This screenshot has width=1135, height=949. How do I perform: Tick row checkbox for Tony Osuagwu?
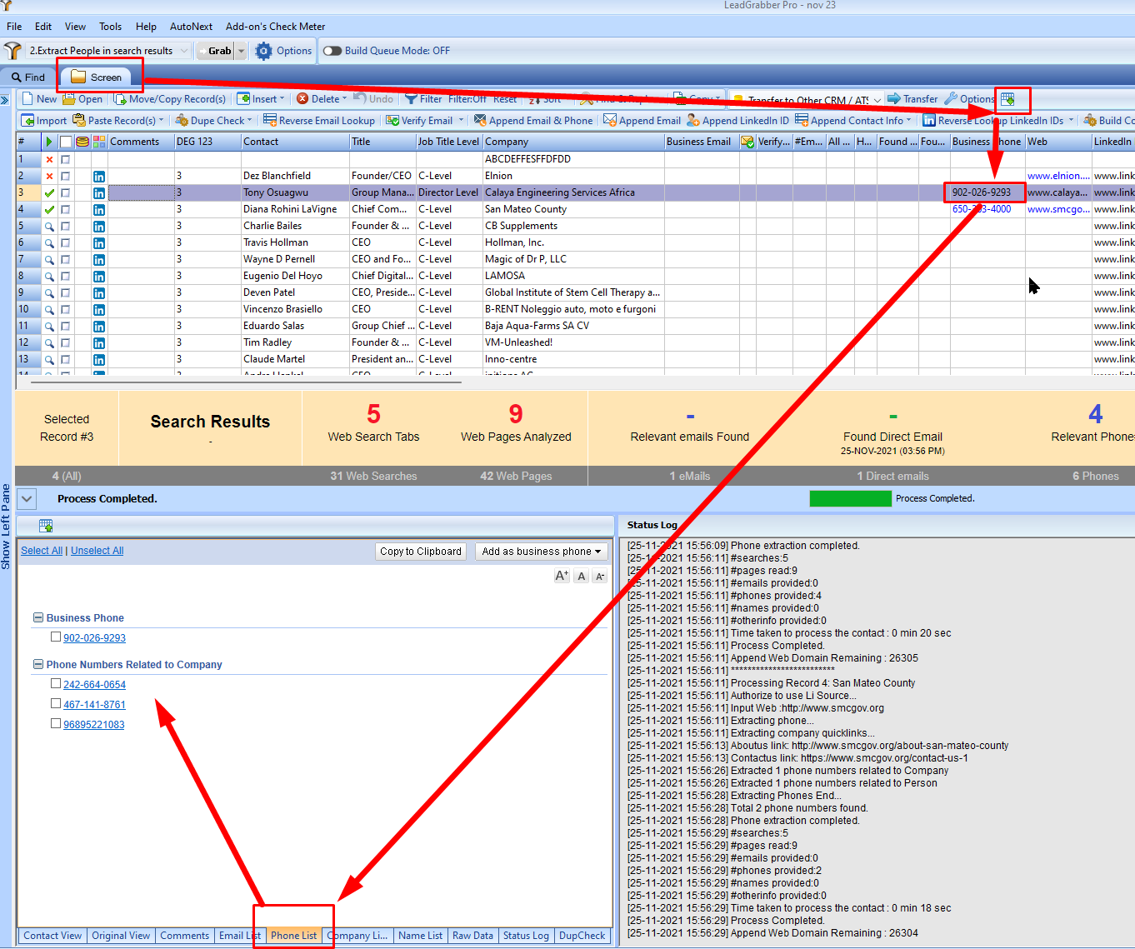click(x=65, y=192)
